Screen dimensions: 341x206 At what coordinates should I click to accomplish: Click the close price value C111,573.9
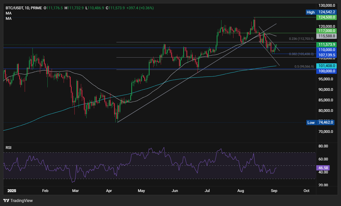point(115,8)
